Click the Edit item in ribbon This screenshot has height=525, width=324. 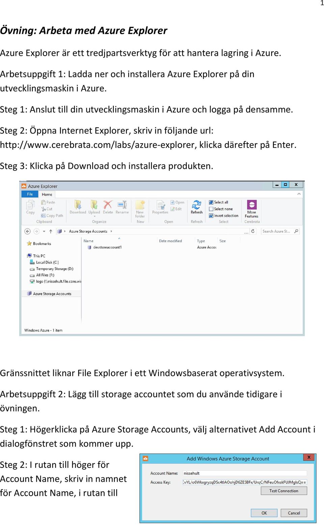tap(176, 209)
